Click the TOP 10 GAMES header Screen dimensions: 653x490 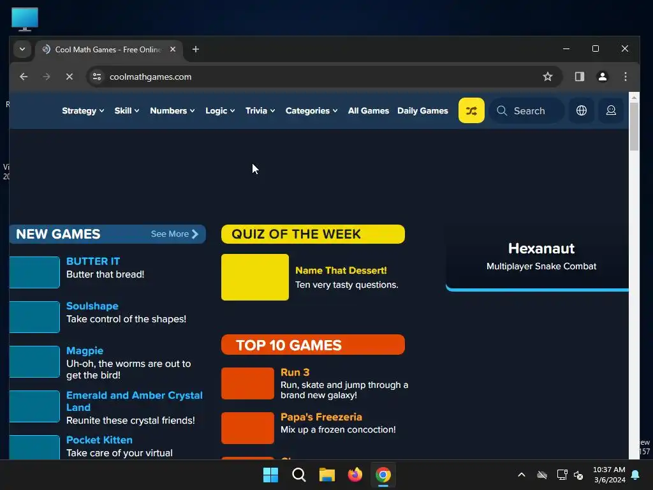(x=312, y=345)
